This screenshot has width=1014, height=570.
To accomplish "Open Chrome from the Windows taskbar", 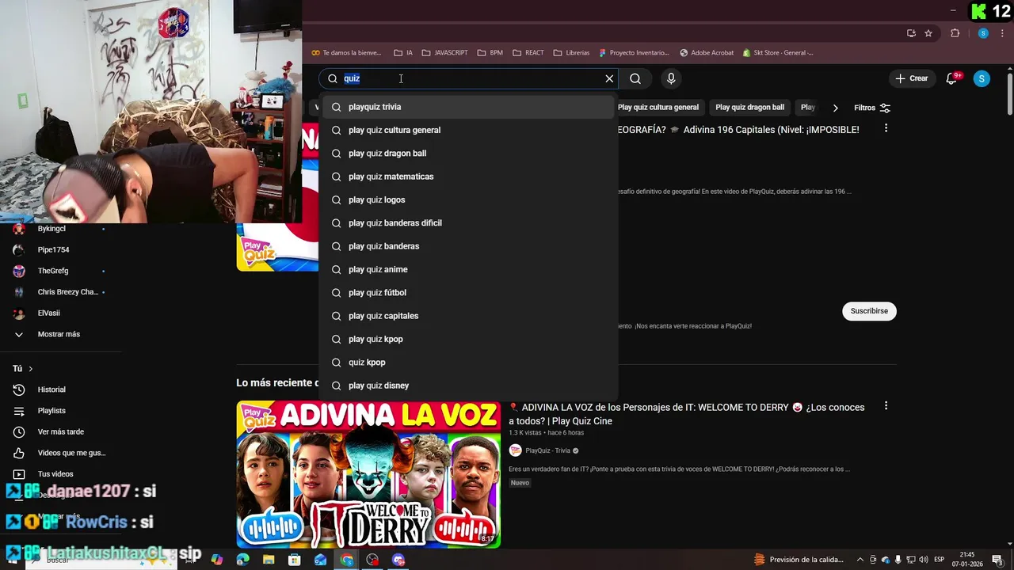I will point(347,560).
